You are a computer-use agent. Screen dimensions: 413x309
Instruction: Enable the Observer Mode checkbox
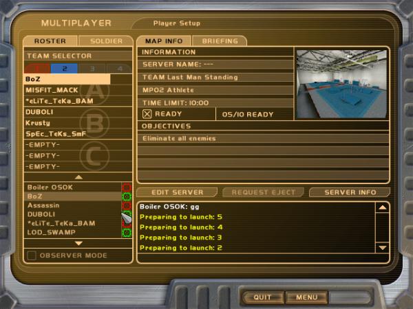[32, 255]
